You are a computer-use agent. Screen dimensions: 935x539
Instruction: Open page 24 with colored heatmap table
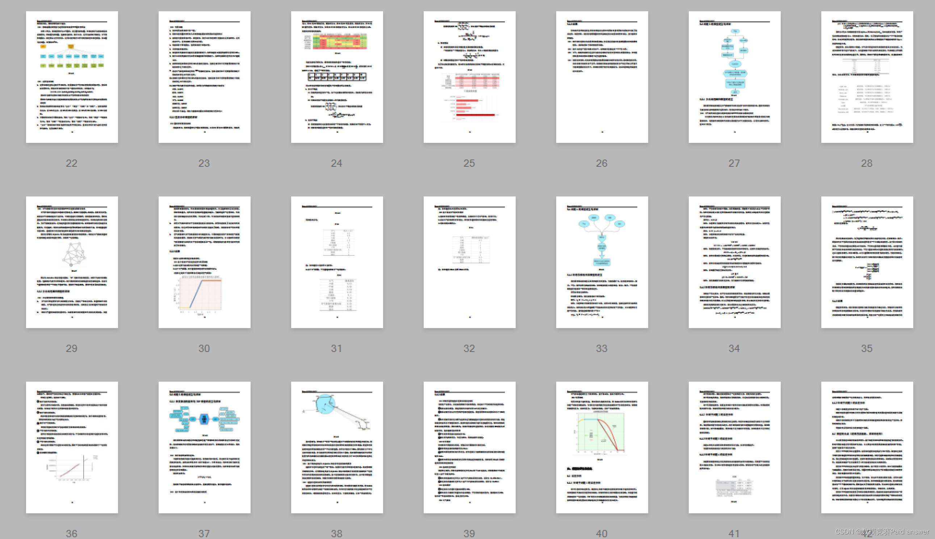pos(337,77)
